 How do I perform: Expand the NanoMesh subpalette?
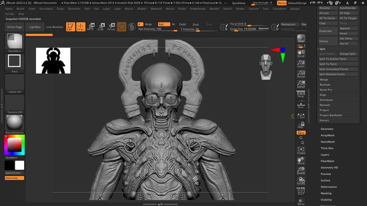(x=328, y=142)
